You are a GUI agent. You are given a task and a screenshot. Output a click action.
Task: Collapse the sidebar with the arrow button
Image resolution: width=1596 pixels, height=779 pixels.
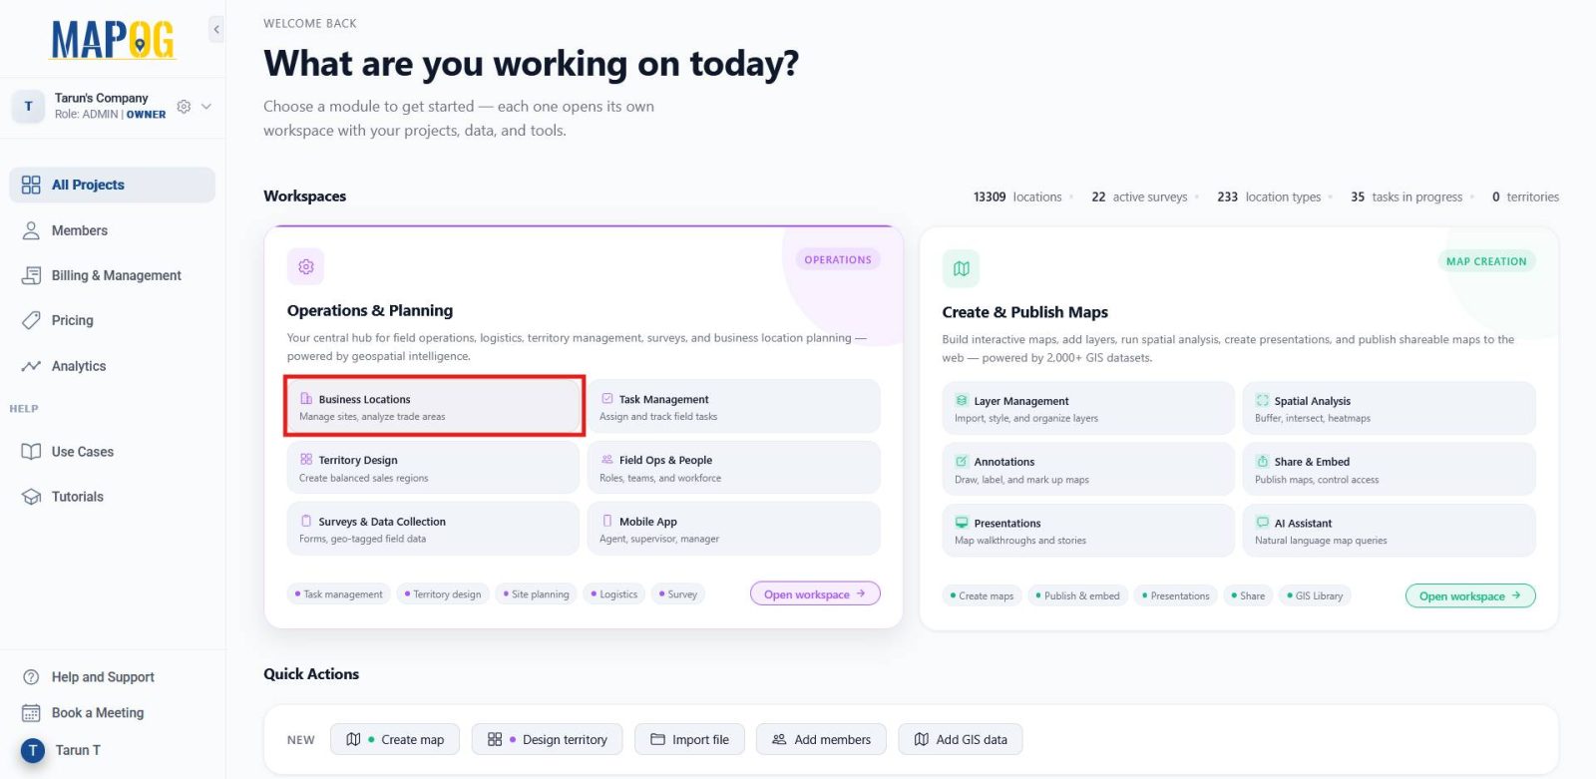[216, 30]
